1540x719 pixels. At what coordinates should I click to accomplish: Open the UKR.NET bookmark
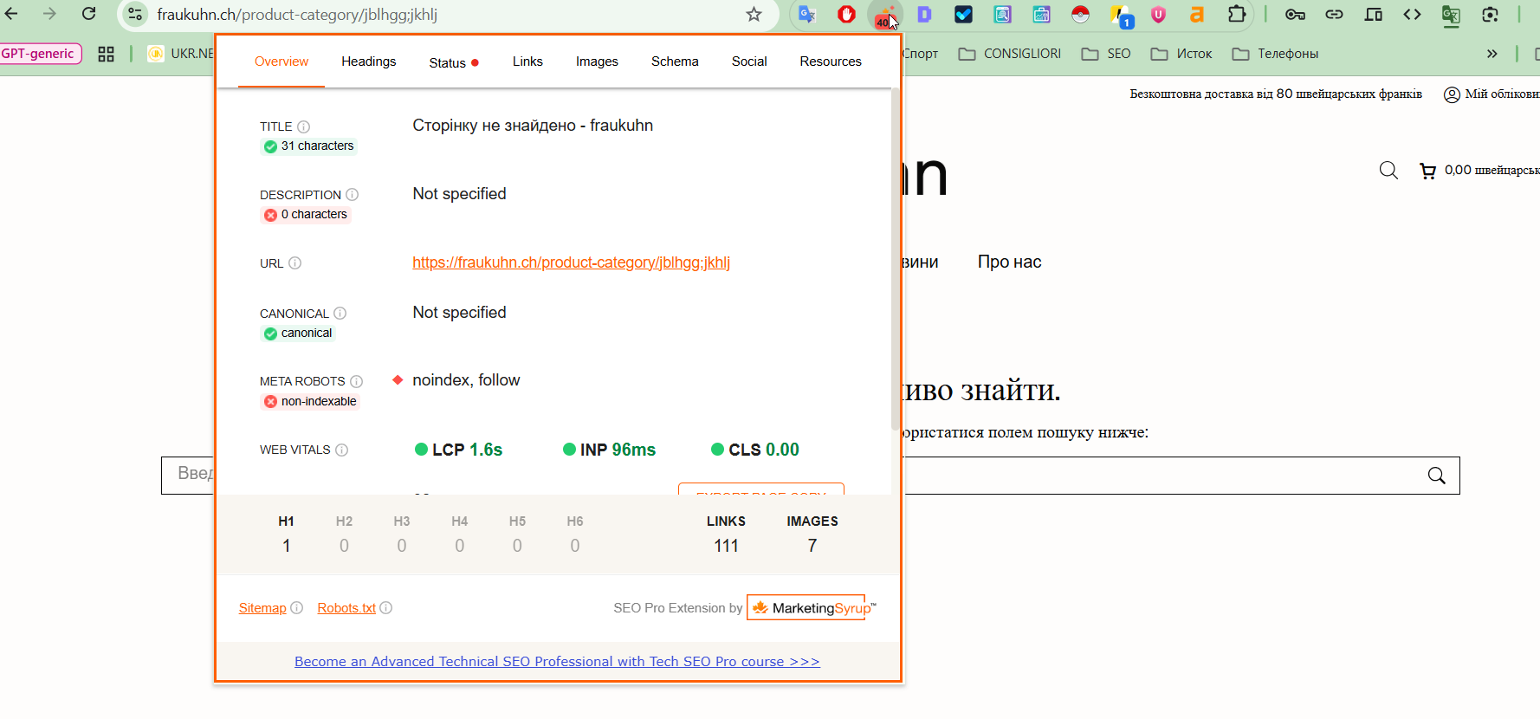(x=181, y=54)
